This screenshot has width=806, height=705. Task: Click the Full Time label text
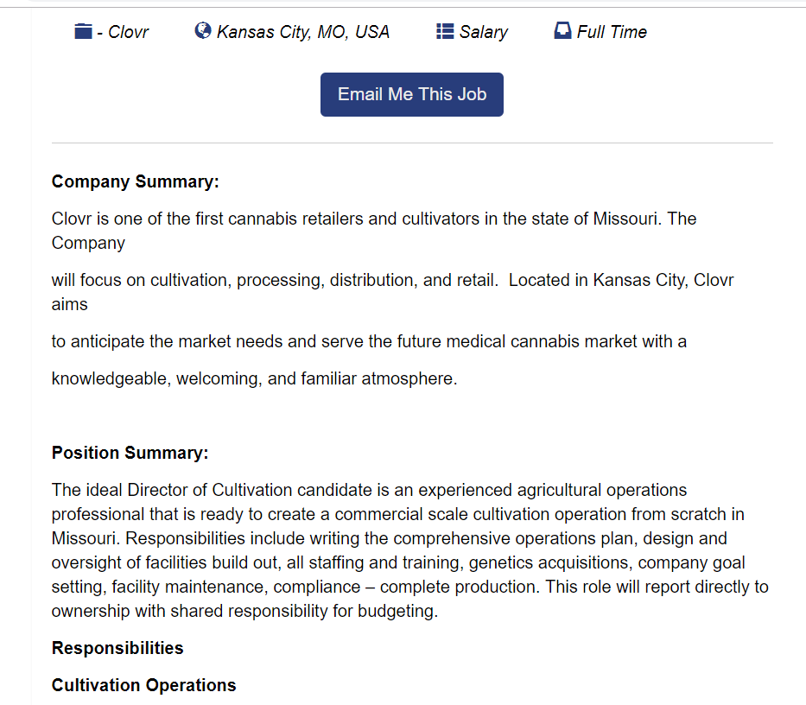(x=612, y=32)
